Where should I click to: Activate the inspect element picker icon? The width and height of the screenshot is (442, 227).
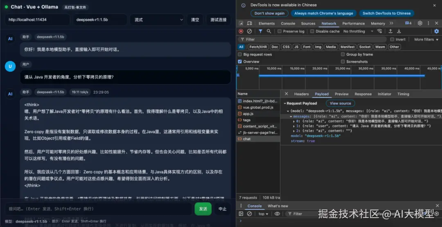241,23
